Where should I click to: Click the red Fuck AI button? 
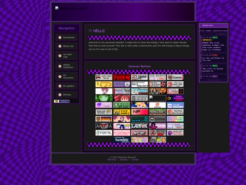point(122,77)
